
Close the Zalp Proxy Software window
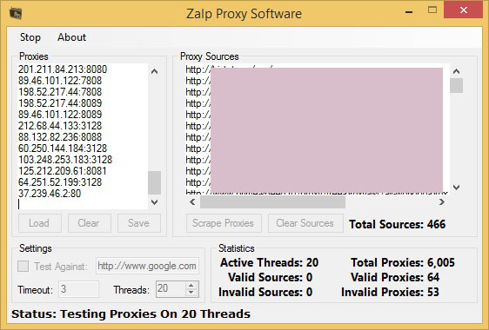pos(464,10)
